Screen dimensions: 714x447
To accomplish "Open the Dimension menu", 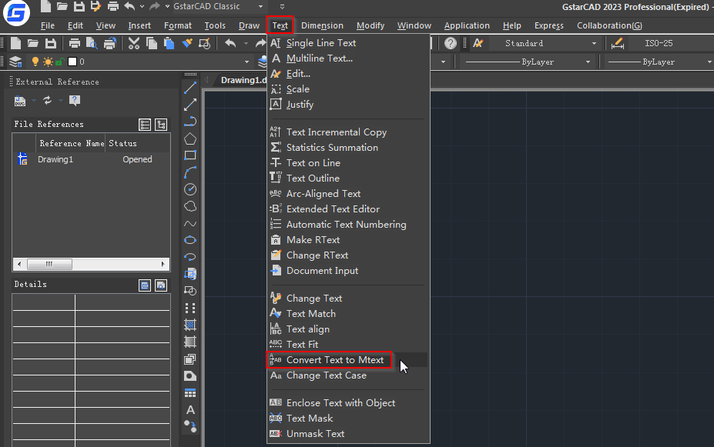I will [322, 25].
